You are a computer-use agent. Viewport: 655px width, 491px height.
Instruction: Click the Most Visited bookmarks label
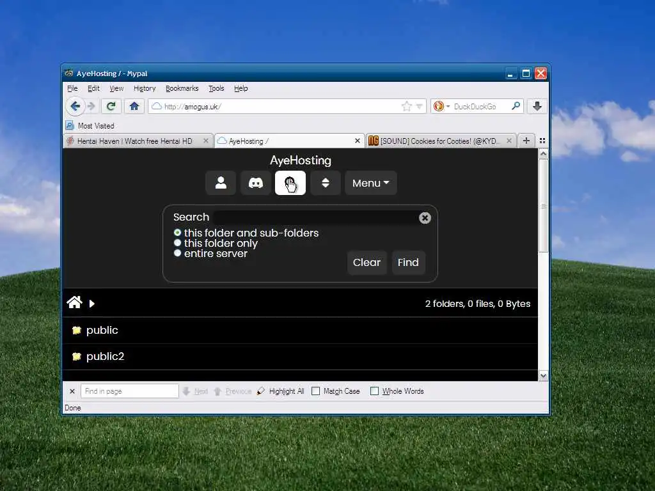pos(96,126)
